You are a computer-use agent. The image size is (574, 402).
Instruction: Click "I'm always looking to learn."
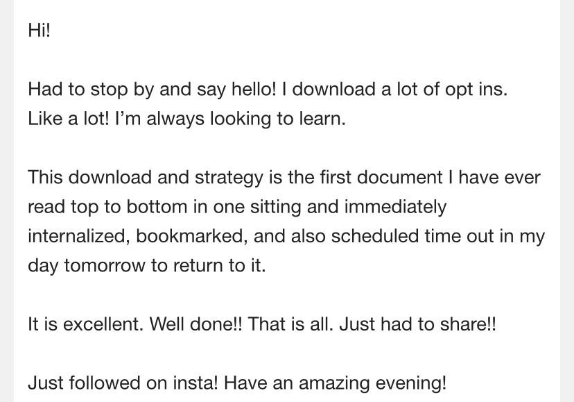(230, 119)
